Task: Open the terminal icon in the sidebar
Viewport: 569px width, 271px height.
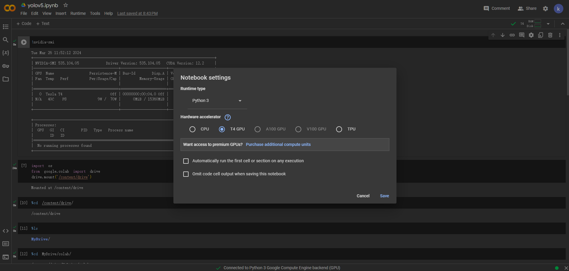Action: (5, 257)
